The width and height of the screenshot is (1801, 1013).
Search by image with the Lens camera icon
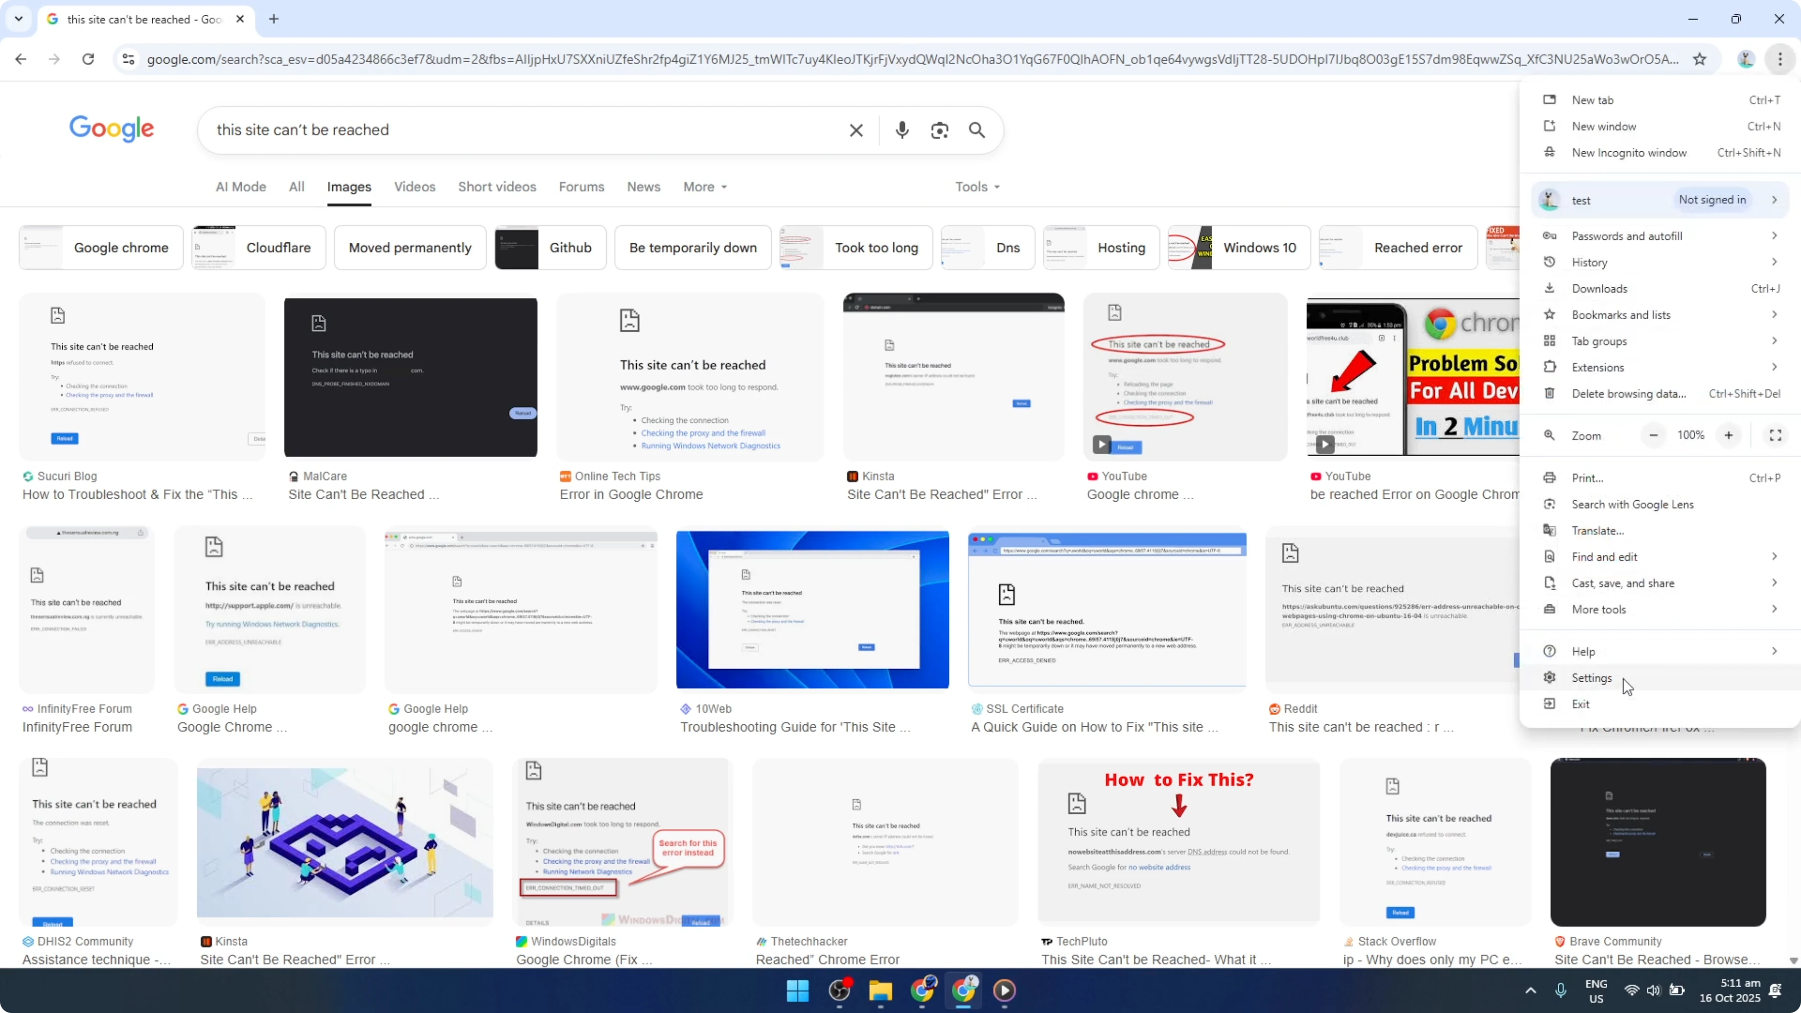(940, 130)
